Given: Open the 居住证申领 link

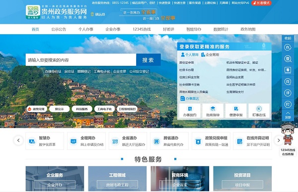Looking at the screenshot, I should coord(186,63).
